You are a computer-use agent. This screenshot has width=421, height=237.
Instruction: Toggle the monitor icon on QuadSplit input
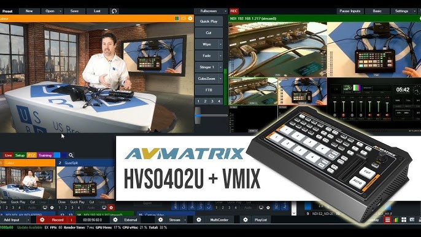(x=104, y=208)
